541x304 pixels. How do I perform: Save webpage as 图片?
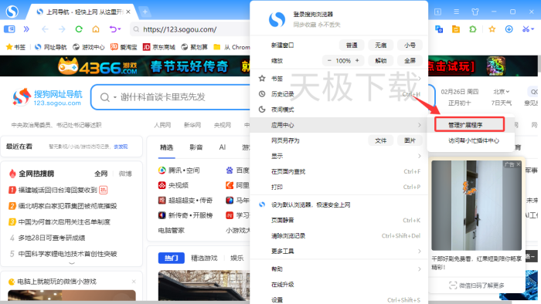[x=410, y=140]
